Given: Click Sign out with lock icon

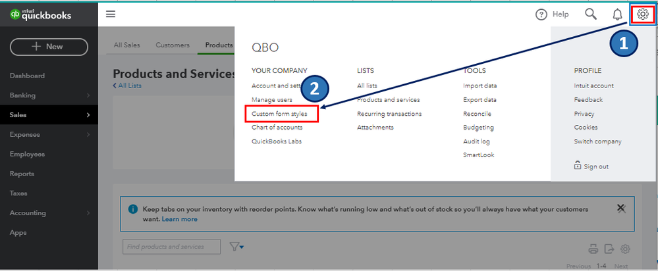Looking at the screenshot, I should 591,166.
